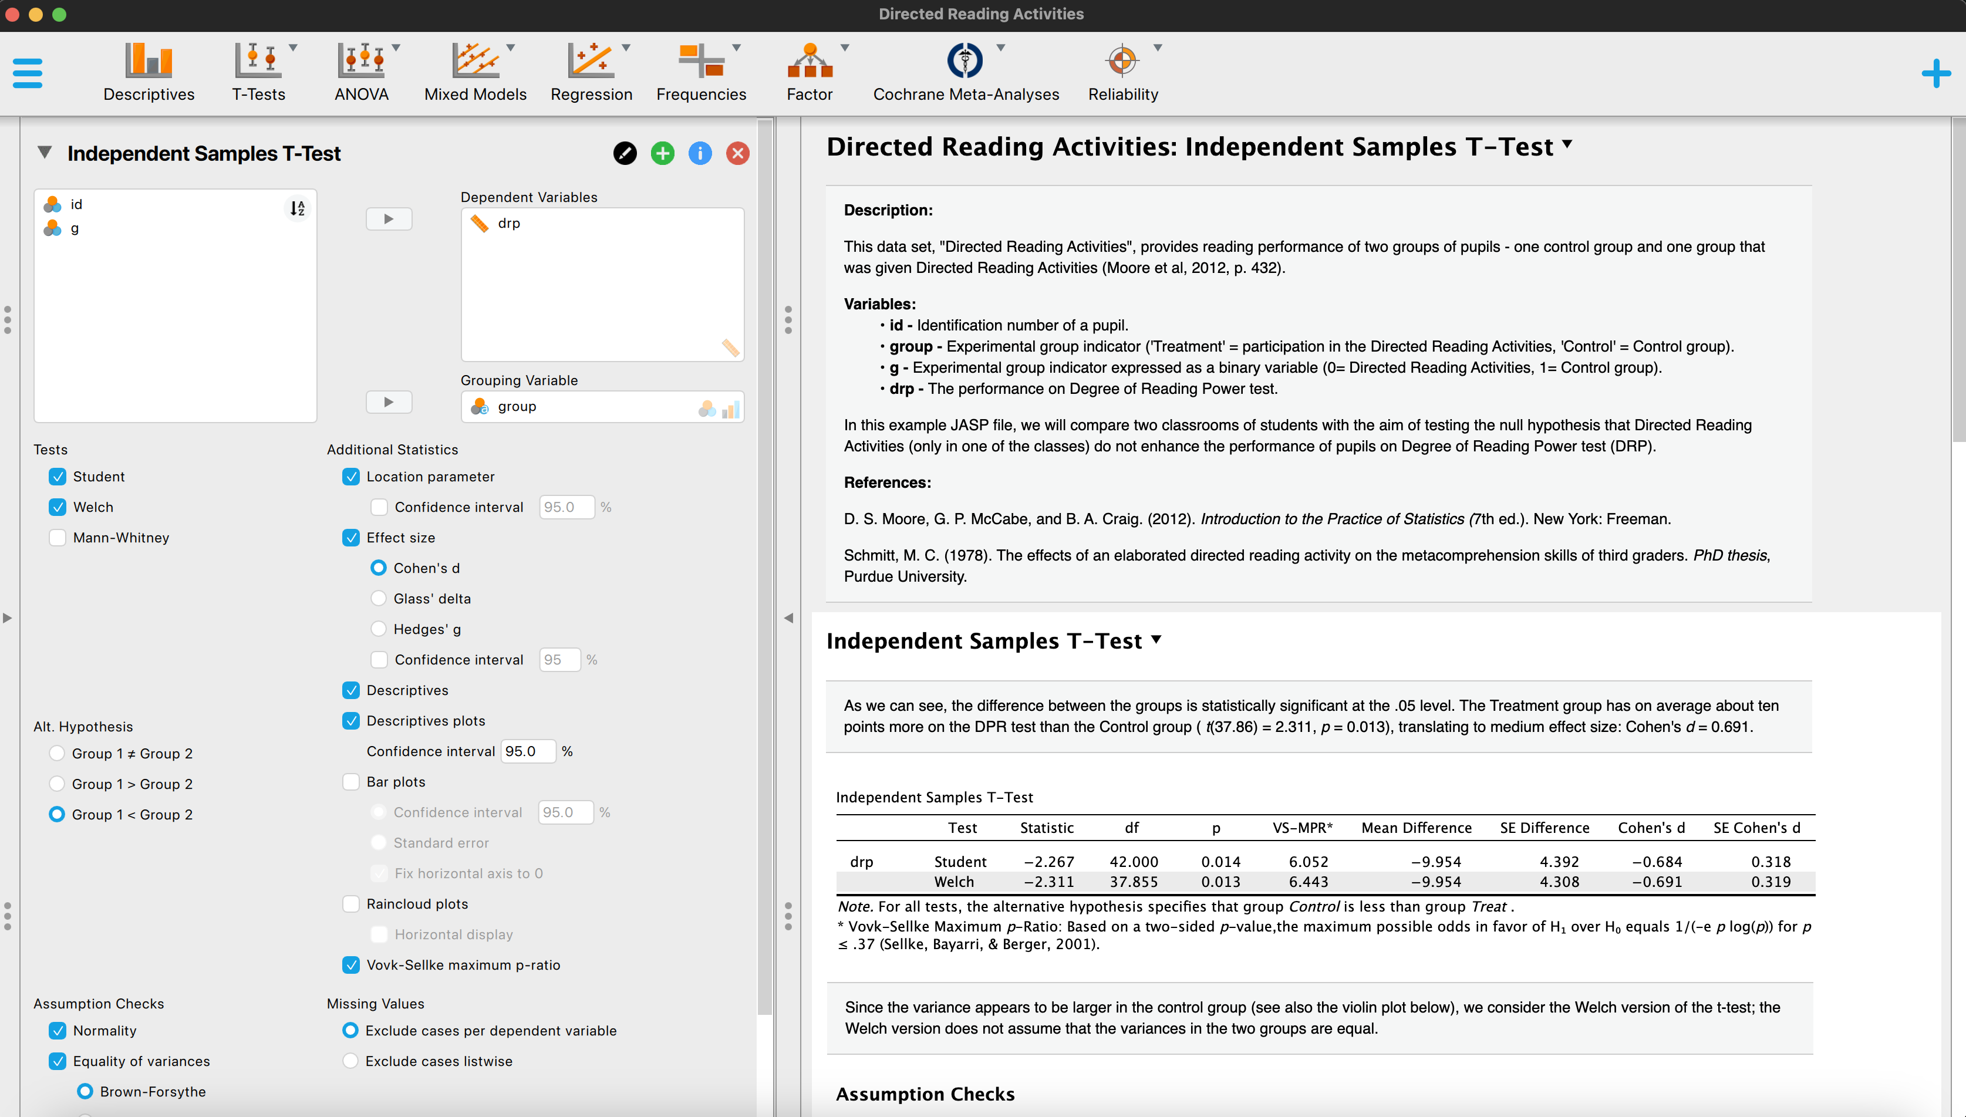Select Group 1 ≠ Group 2 hypothesis
Image resolution: width=1966 pixels, height=1117 pixels.
click(57, 754)
